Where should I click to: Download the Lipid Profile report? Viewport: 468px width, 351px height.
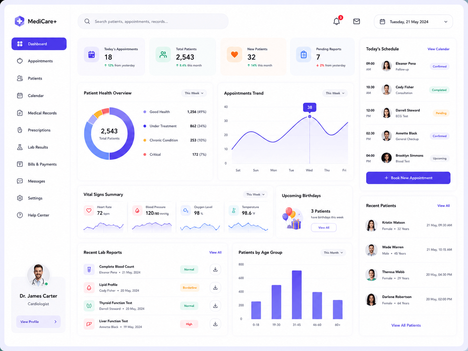point(215,287)
